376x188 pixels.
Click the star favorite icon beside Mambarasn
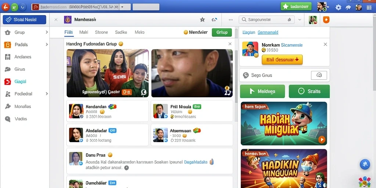coord(202,20)
